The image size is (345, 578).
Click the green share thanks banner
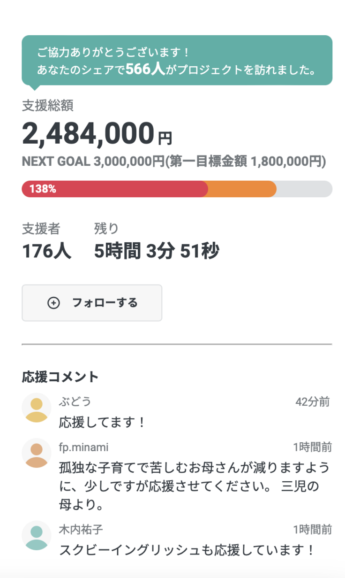177,61
